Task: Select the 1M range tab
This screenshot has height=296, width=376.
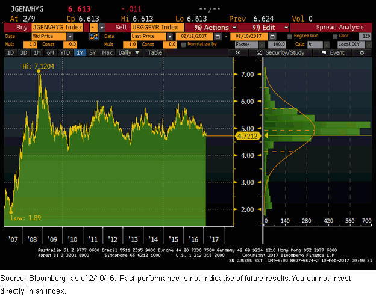Action: pos(37,53)
